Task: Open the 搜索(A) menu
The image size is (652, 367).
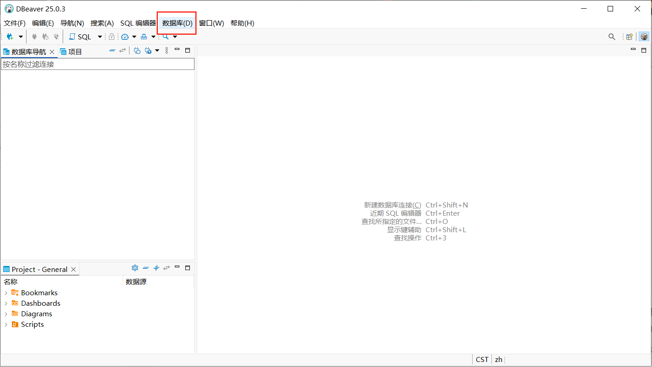Action: 102,23
